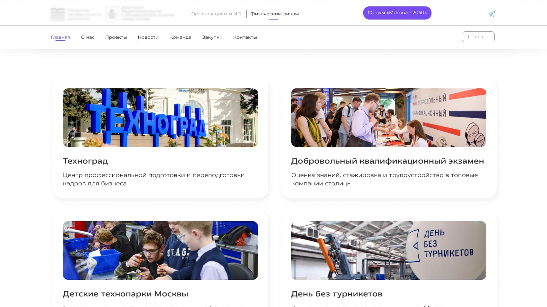Open the Команда page
The image size is (547, 307).
pyautogui.click(x=180, y=37)
